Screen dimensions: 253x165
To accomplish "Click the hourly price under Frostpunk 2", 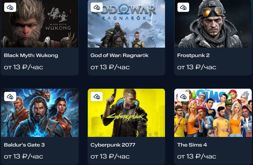I will (196, 67).
